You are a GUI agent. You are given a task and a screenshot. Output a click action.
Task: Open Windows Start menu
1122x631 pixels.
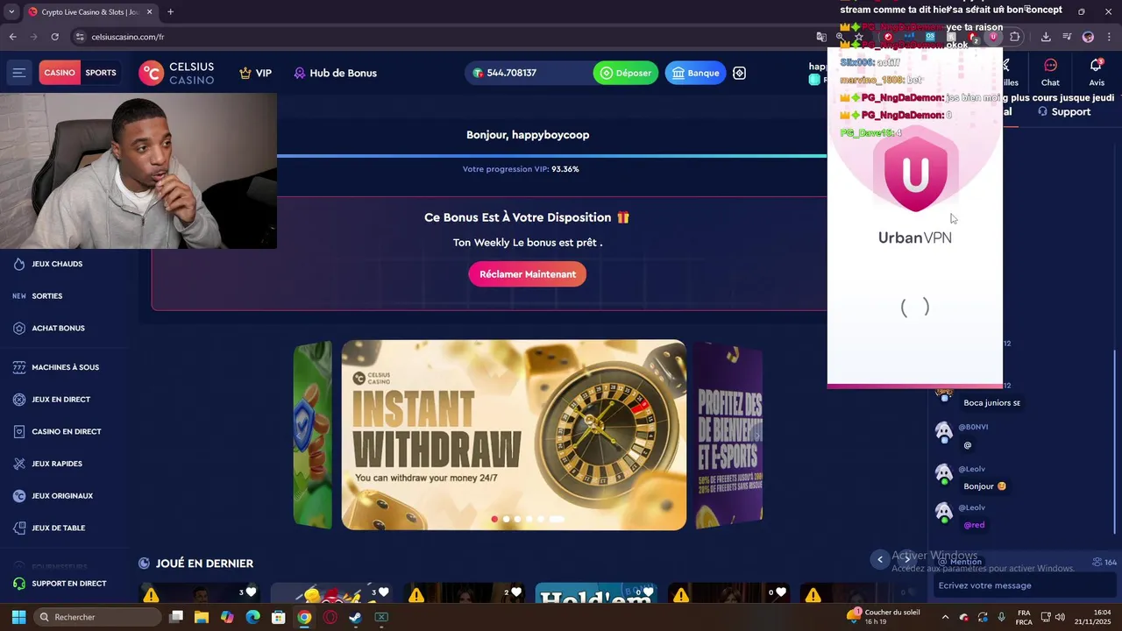18,617
